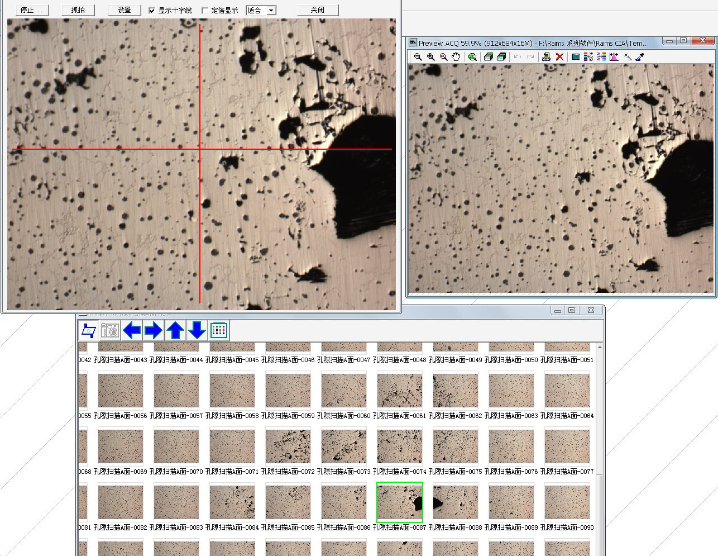Open the histogram tool
The width and height of the screenshot is (718, 556).
[614, 57]
